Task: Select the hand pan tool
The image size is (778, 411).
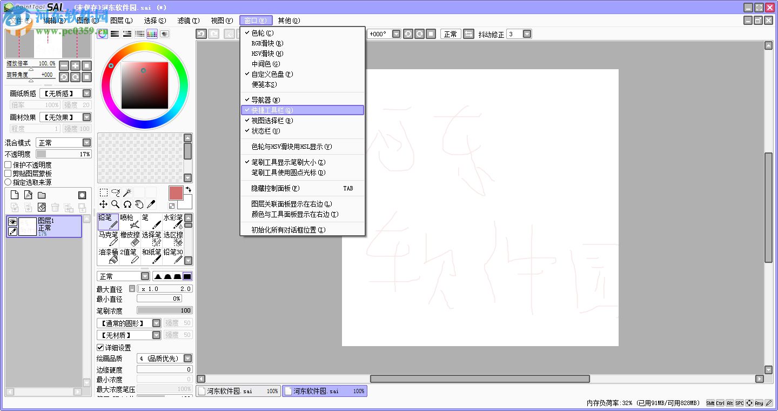Action: pos(139,204)
